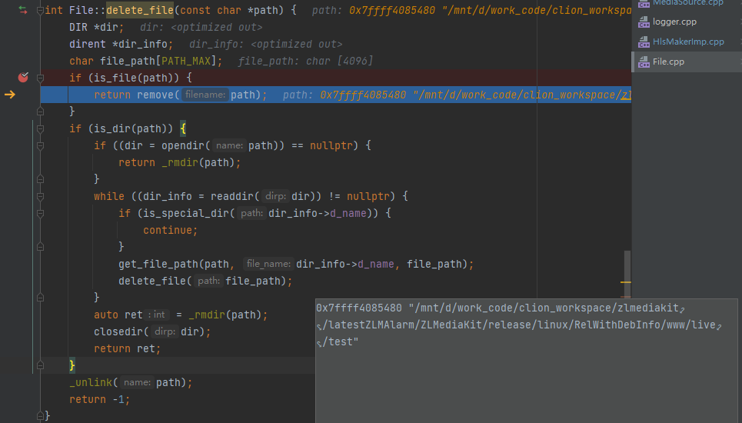Collapse the if (is_dir(path)) block
Screen dimensions: 742x423
pyautogui.click(x=40, y=128)
